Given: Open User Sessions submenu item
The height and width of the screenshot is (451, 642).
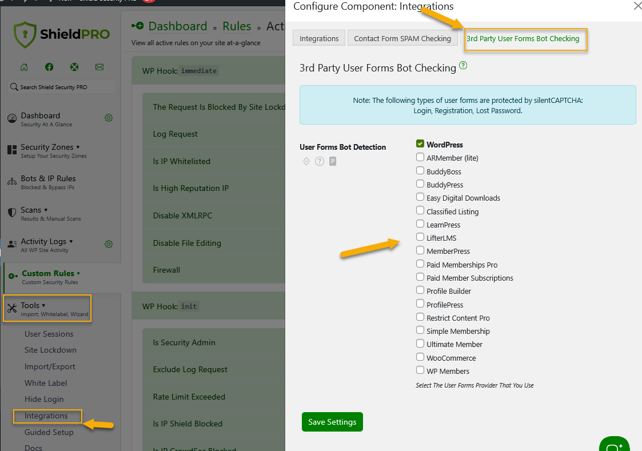Looking at the screenshot, I should point(49,334).
